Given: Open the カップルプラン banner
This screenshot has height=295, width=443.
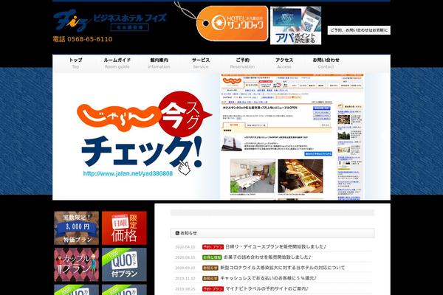Looking at the screenshot, I should tap(76, 265).
